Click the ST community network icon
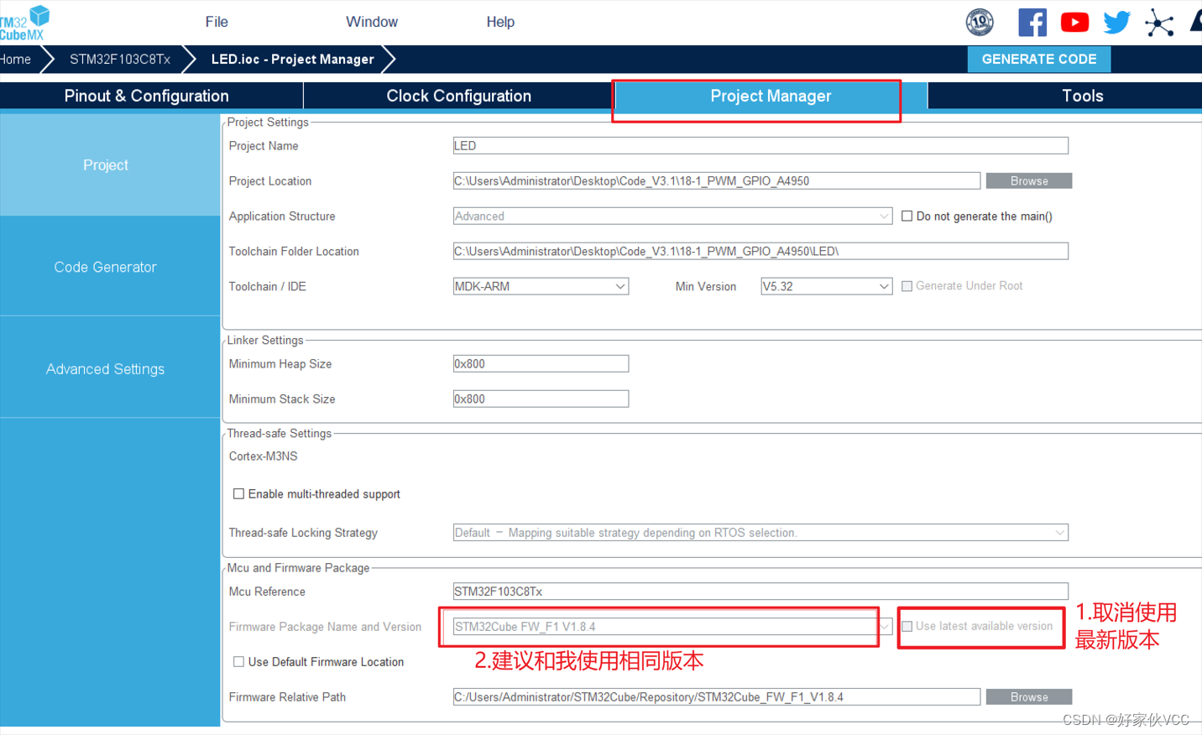 1159,23
